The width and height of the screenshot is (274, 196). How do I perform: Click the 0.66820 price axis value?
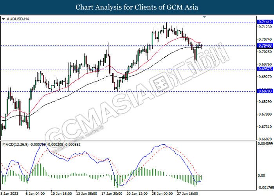point(265,139)
